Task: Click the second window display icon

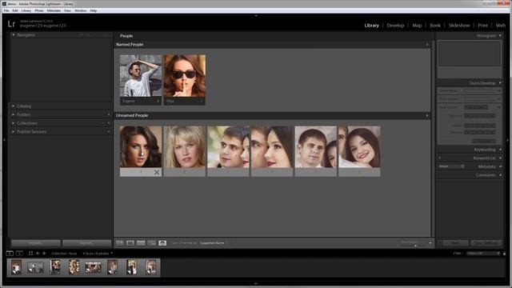Action: click(19, 254)
